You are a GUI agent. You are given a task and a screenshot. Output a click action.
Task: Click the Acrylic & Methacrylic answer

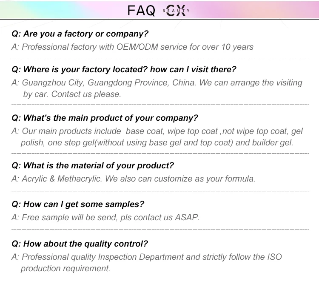point(134,179)
